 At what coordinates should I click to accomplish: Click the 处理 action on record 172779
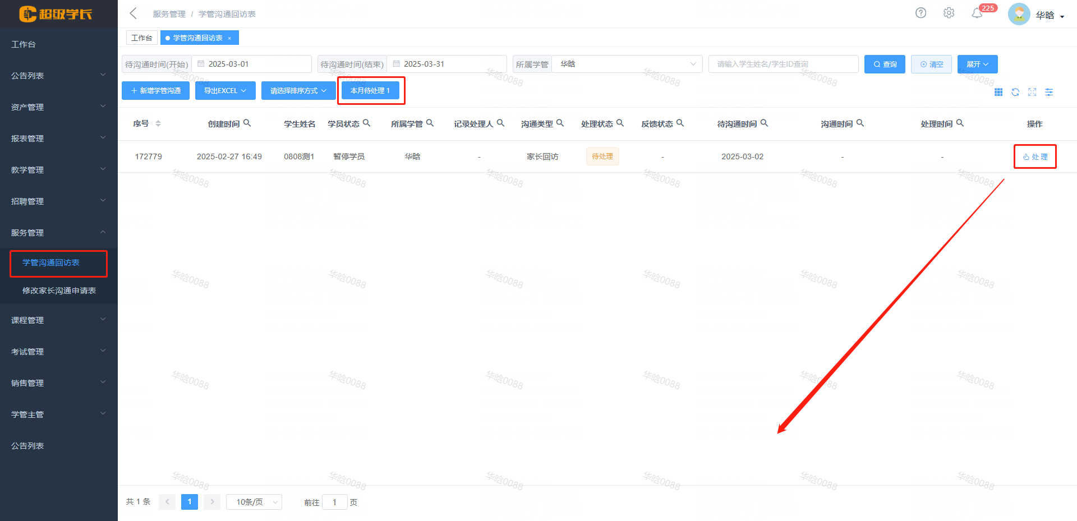[x=1035, y=156]
